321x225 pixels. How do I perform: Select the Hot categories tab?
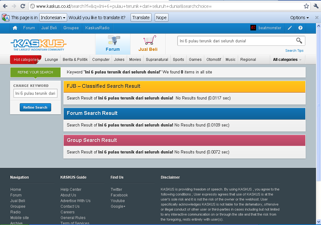point(26,60)
